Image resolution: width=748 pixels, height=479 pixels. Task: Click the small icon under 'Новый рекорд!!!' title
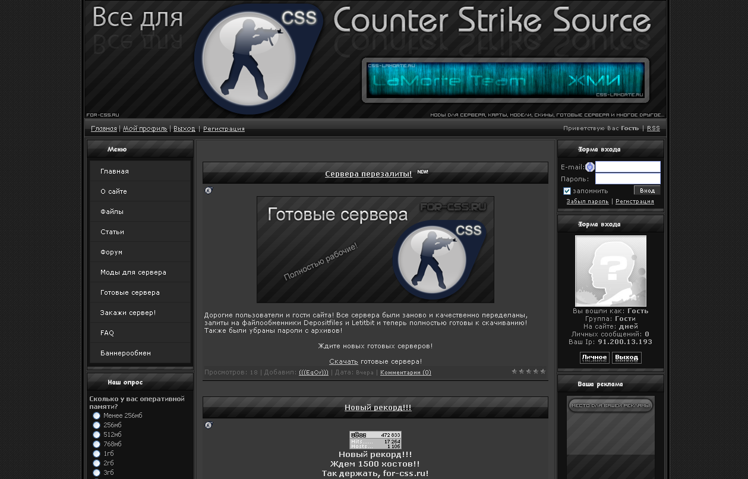[x=209, y=425]
